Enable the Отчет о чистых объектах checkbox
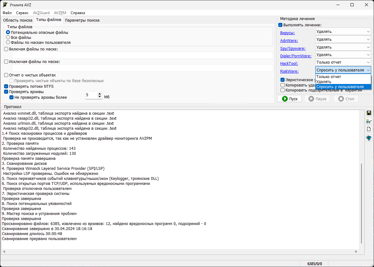Viewport: 374px width, 267px height. tap(6, 75)
